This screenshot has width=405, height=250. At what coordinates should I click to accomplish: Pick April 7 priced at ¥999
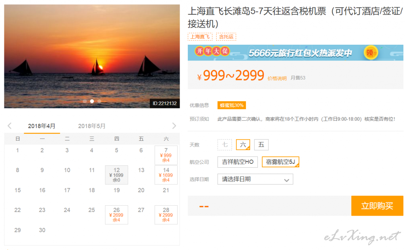pyautogui.click(x=166, y=155)
